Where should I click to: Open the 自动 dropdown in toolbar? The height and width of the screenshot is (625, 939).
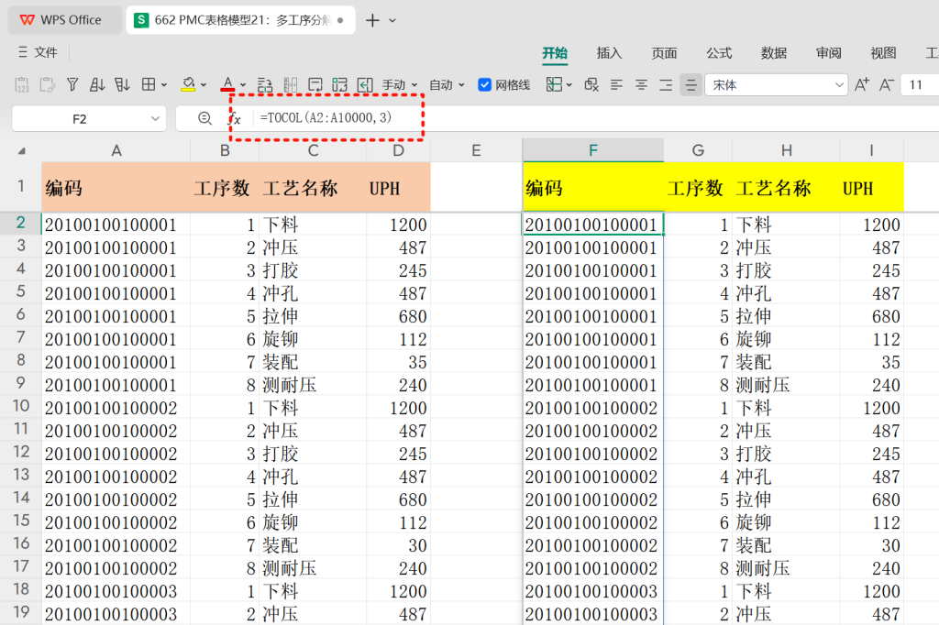pyautogui.click(x=447, y=85)
